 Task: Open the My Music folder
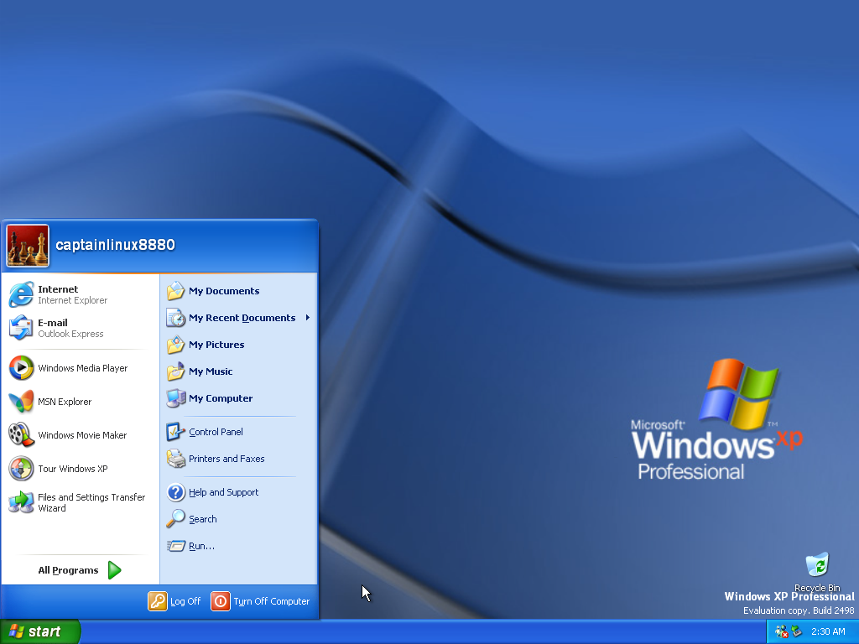(211, 371)
